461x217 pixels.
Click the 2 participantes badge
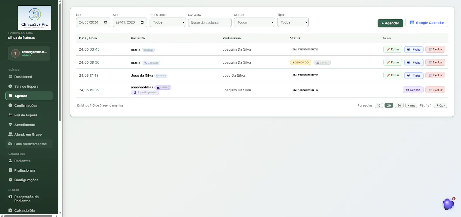[x=145, y=92]
